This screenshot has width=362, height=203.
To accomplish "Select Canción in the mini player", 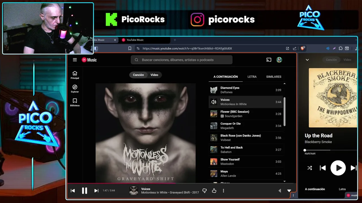I will tap(331, 60).
